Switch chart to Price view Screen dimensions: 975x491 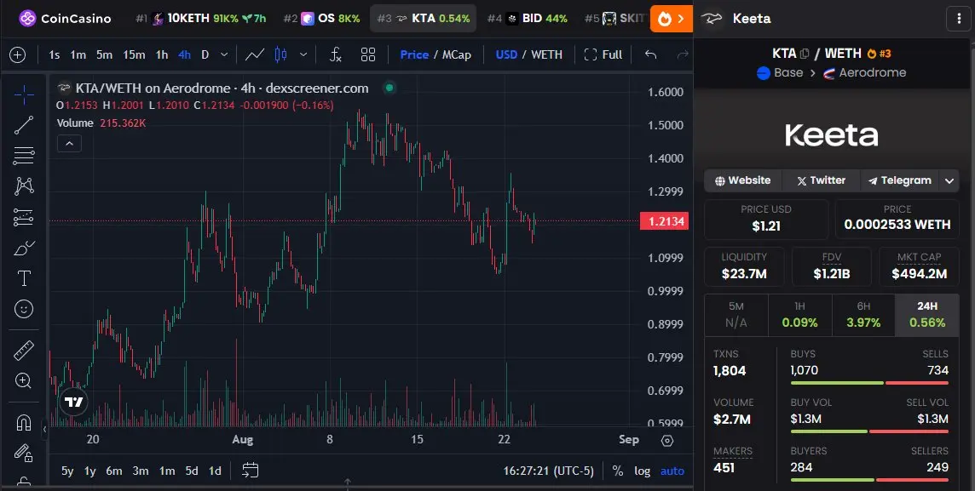coord(414,54)
